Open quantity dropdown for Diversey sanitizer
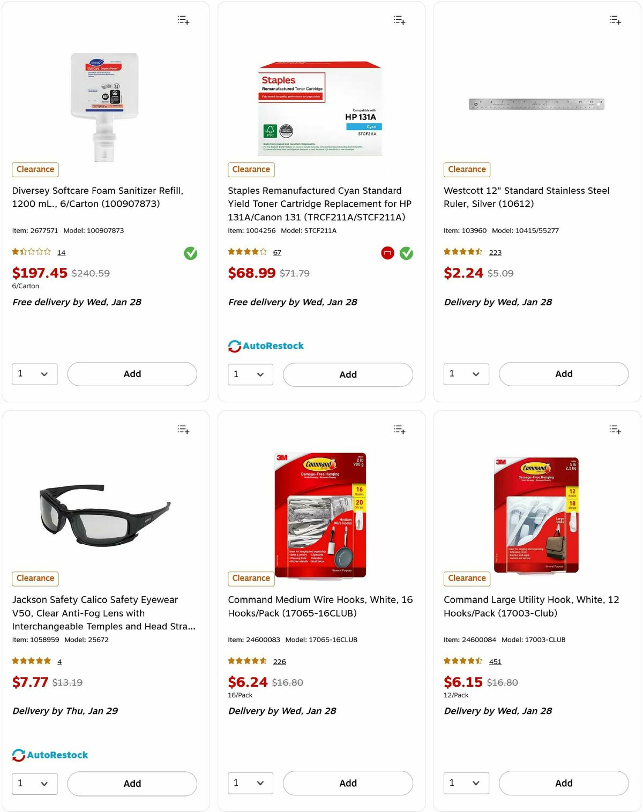Viewport: 643px width, 812px height. coord(34,374)
